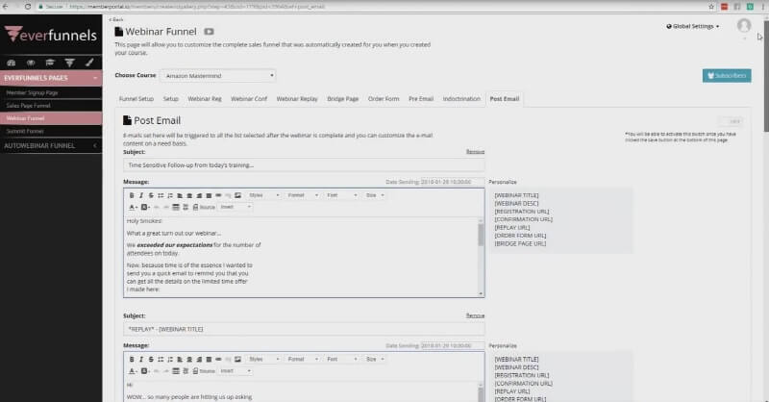This screenshot has height=402, width=769.
Task: Open Format dropdown in first editor
Action: click(303, 195)
